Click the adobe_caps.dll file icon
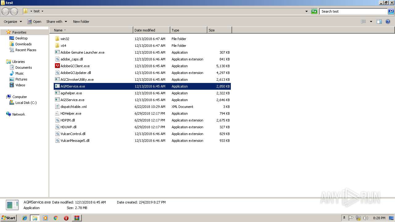 tap(57, 59)
